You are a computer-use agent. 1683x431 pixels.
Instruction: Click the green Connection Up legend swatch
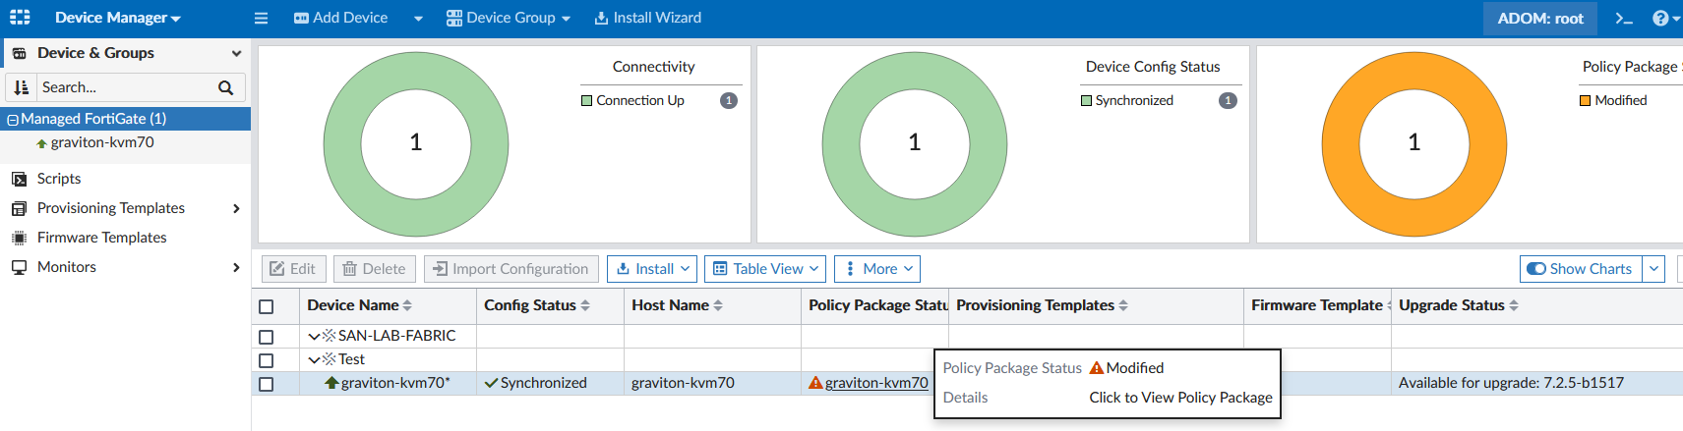(587, 101)
